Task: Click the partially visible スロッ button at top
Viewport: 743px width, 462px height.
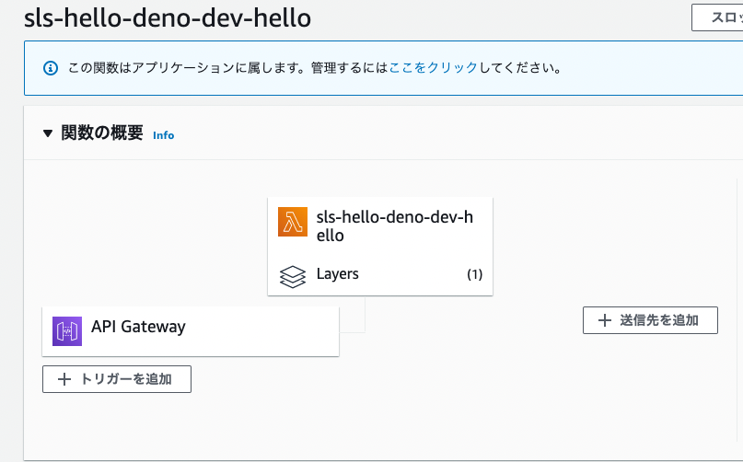Action: (x=717, y=17)
